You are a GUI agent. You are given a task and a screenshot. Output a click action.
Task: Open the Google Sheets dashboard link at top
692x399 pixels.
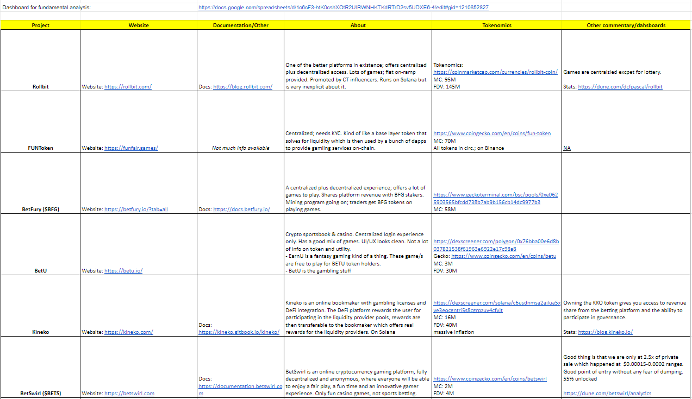coord(344,8)
